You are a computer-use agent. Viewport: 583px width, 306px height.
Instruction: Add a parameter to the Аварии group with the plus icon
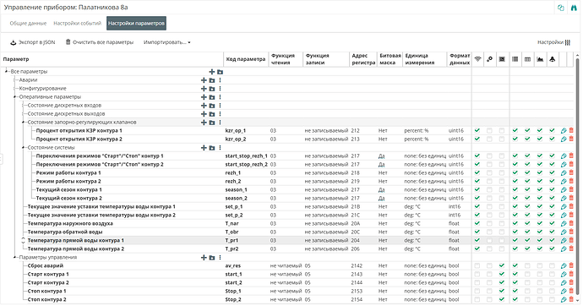(204, 80)
